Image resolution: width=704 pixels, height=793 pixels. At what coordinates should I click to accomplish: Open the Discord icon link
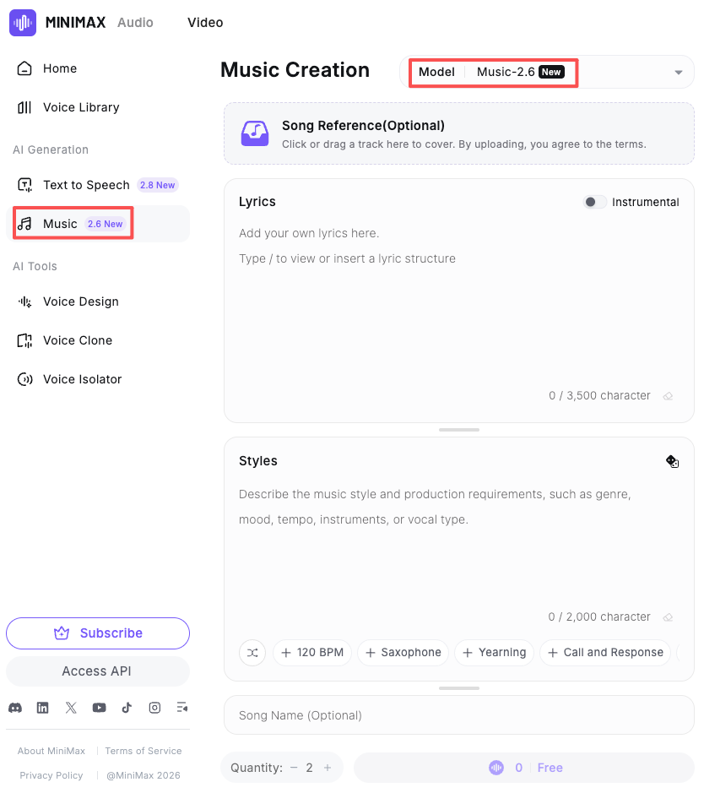pyautogui.click(x=15, y=708)
